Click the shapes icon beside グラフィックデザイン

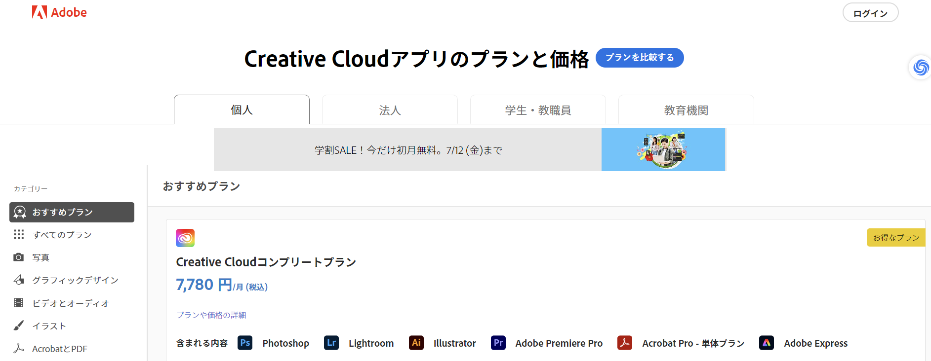19,280
